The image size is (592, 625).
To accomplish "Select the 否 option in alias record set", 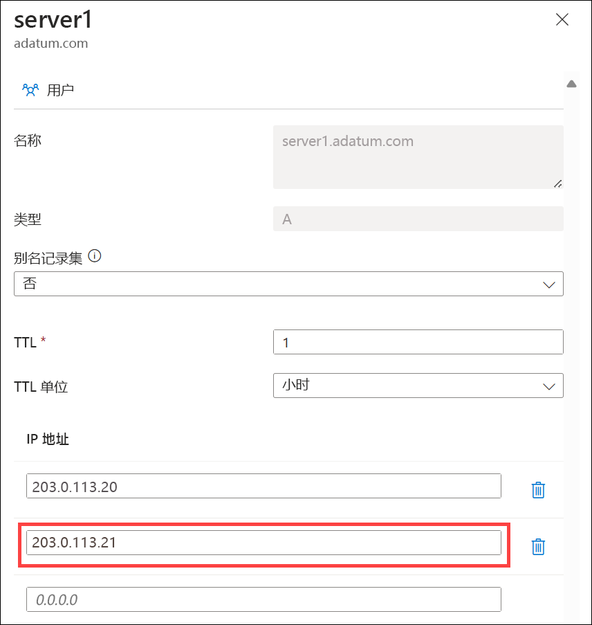I will [288, 284].
